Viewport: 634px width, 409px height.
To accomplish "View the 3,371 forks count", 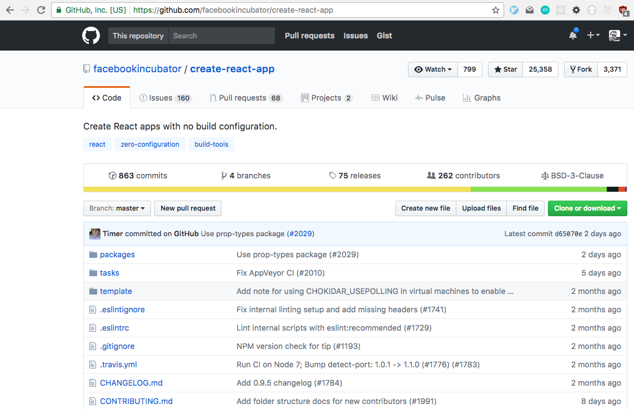I will 612,69.
